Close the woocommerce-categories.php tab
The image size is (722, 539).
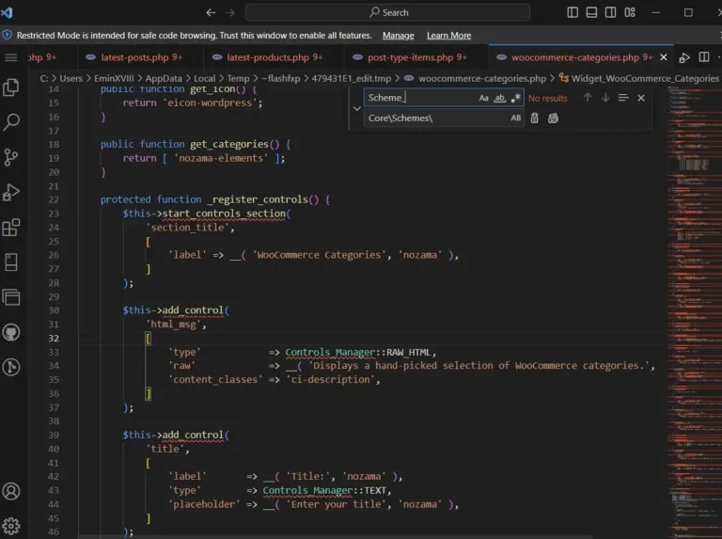point(664,57)
